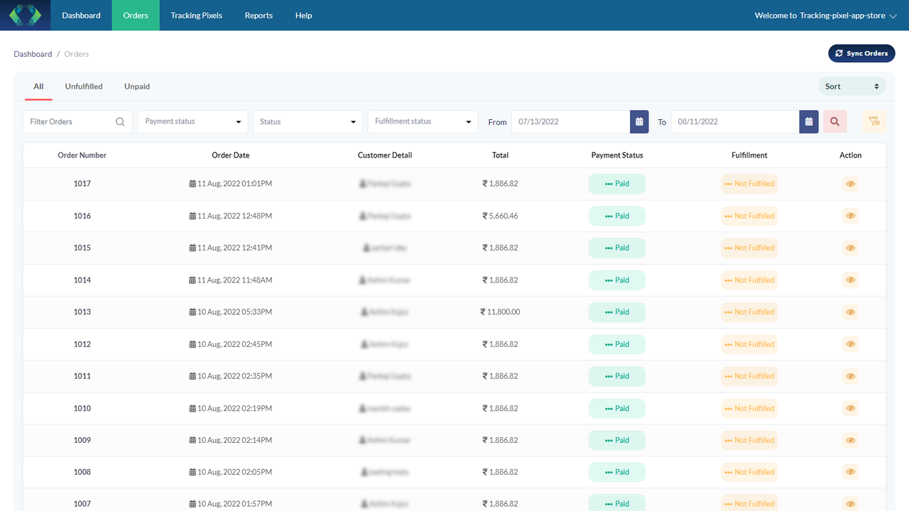Expand the Fulfillment status dropdown
The image size is (909, 511).
[x=423, y=121]
